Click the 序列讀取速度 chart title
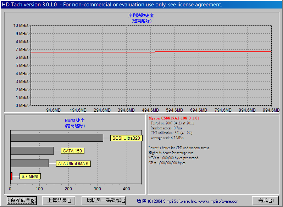This screenshot has height=207, width=283. (141, 16)
